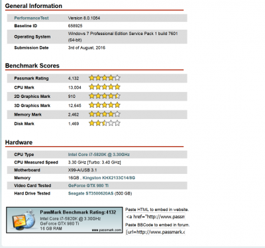265x248 pixels.
Task: Click the CPU Mark five-star rating
Action: point(105,87)
